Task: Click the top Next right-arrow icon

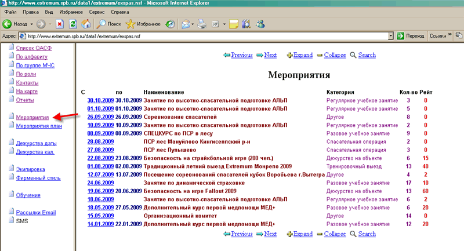Action: (260, 55)
